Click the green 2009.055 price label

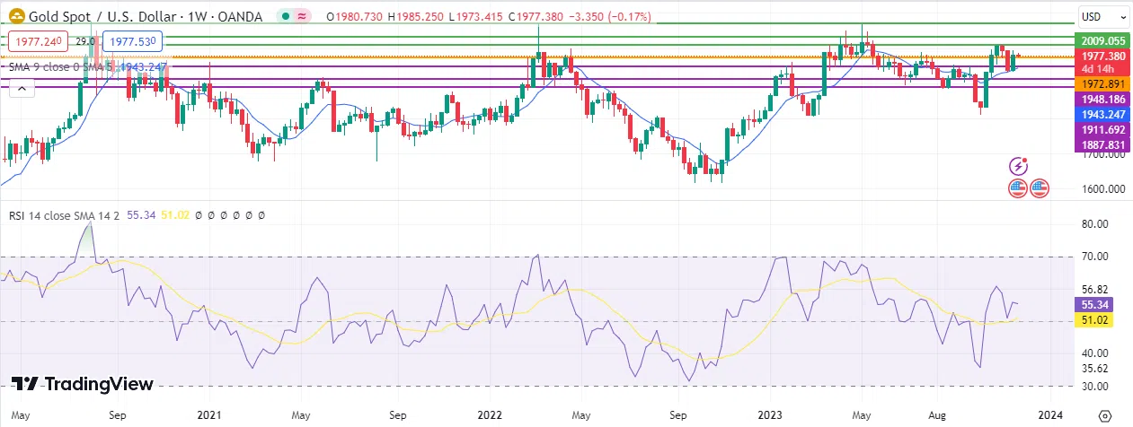(x=1102, y=41)
